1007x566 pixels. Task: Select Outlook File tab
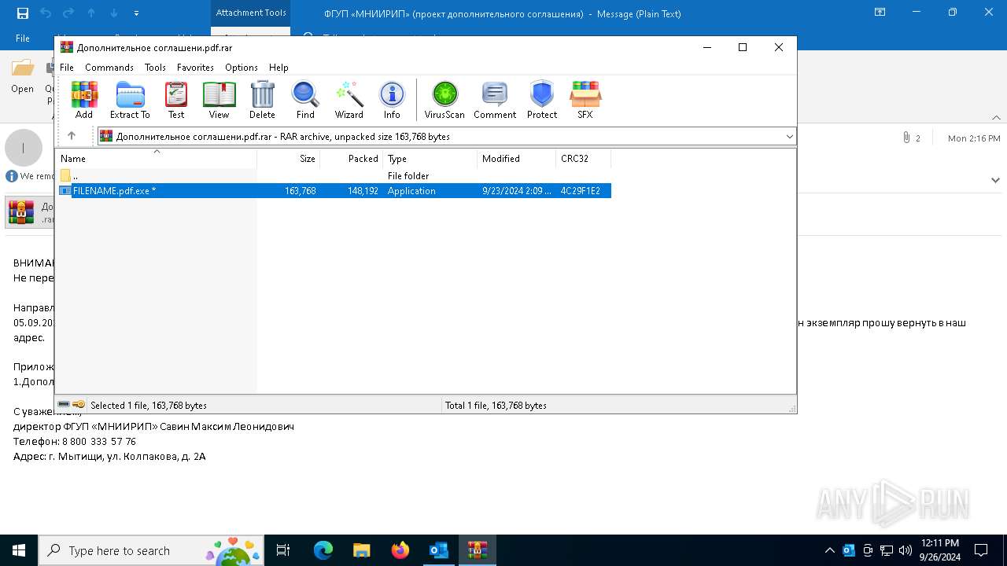tap(23, 38)
